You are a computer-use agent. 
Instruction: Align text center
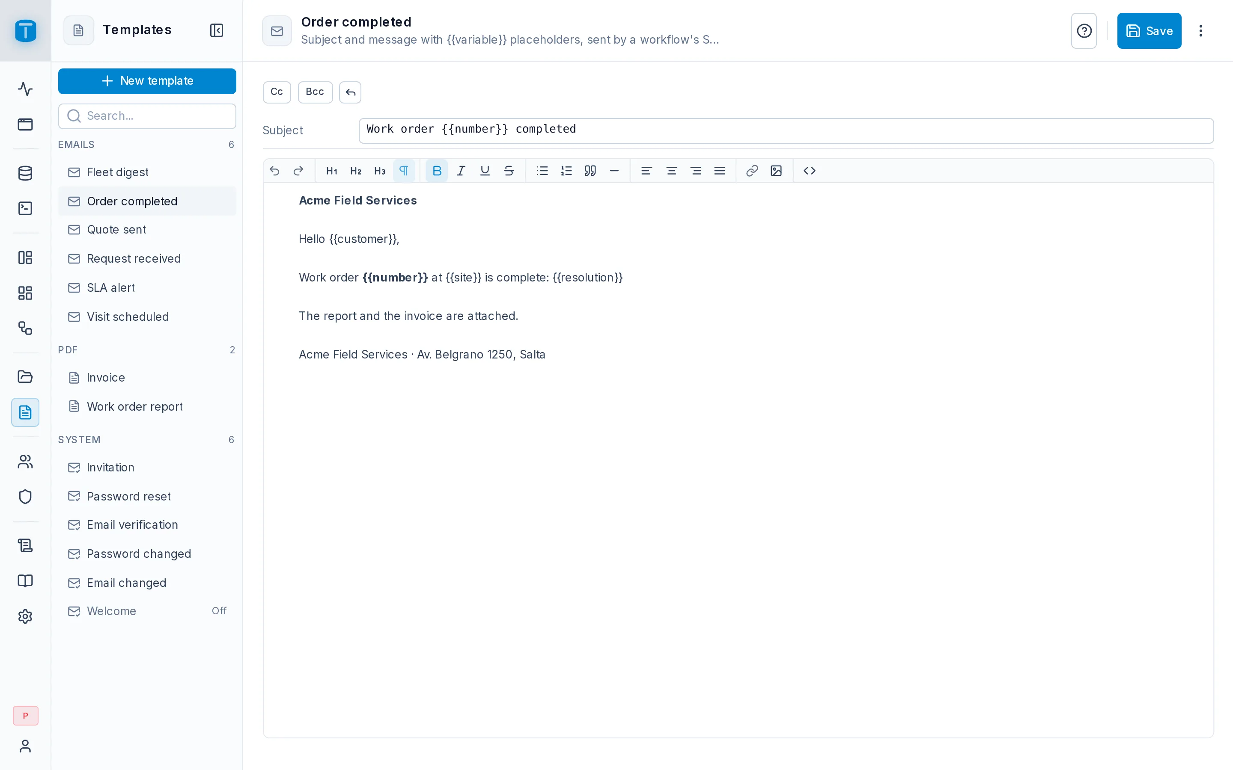tap(672, 171)
